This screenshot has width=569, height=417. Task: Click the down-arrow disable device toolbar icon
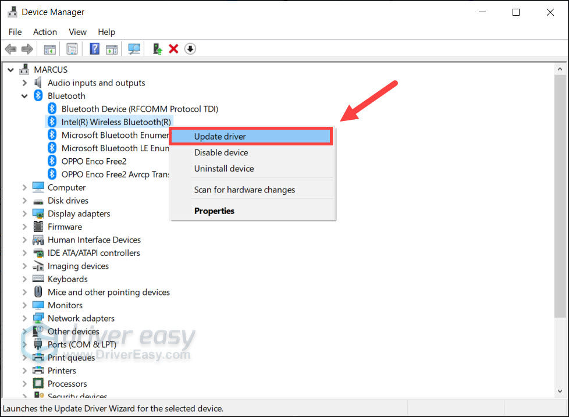190,49
